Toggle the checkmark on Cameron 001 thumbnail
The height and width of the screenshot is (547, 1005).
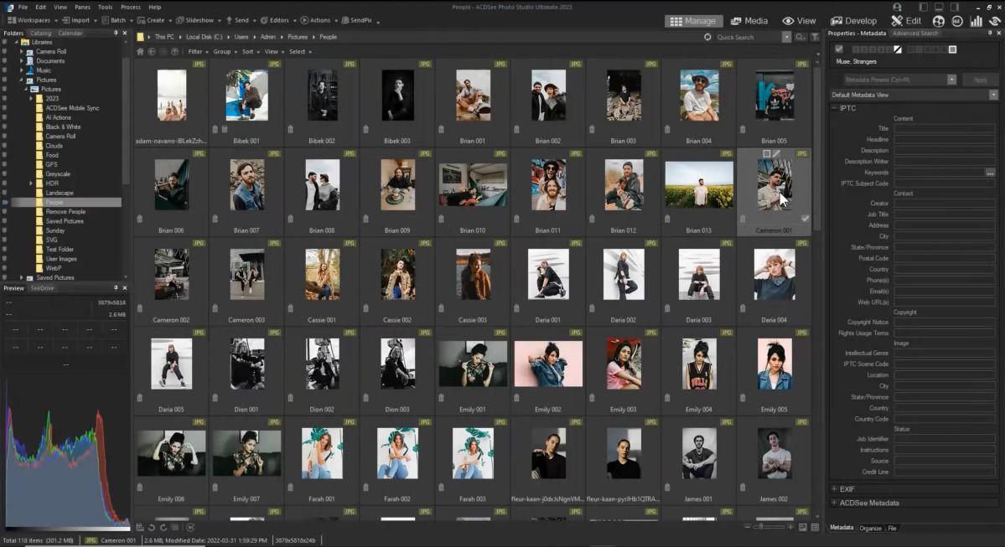(805, 219)
